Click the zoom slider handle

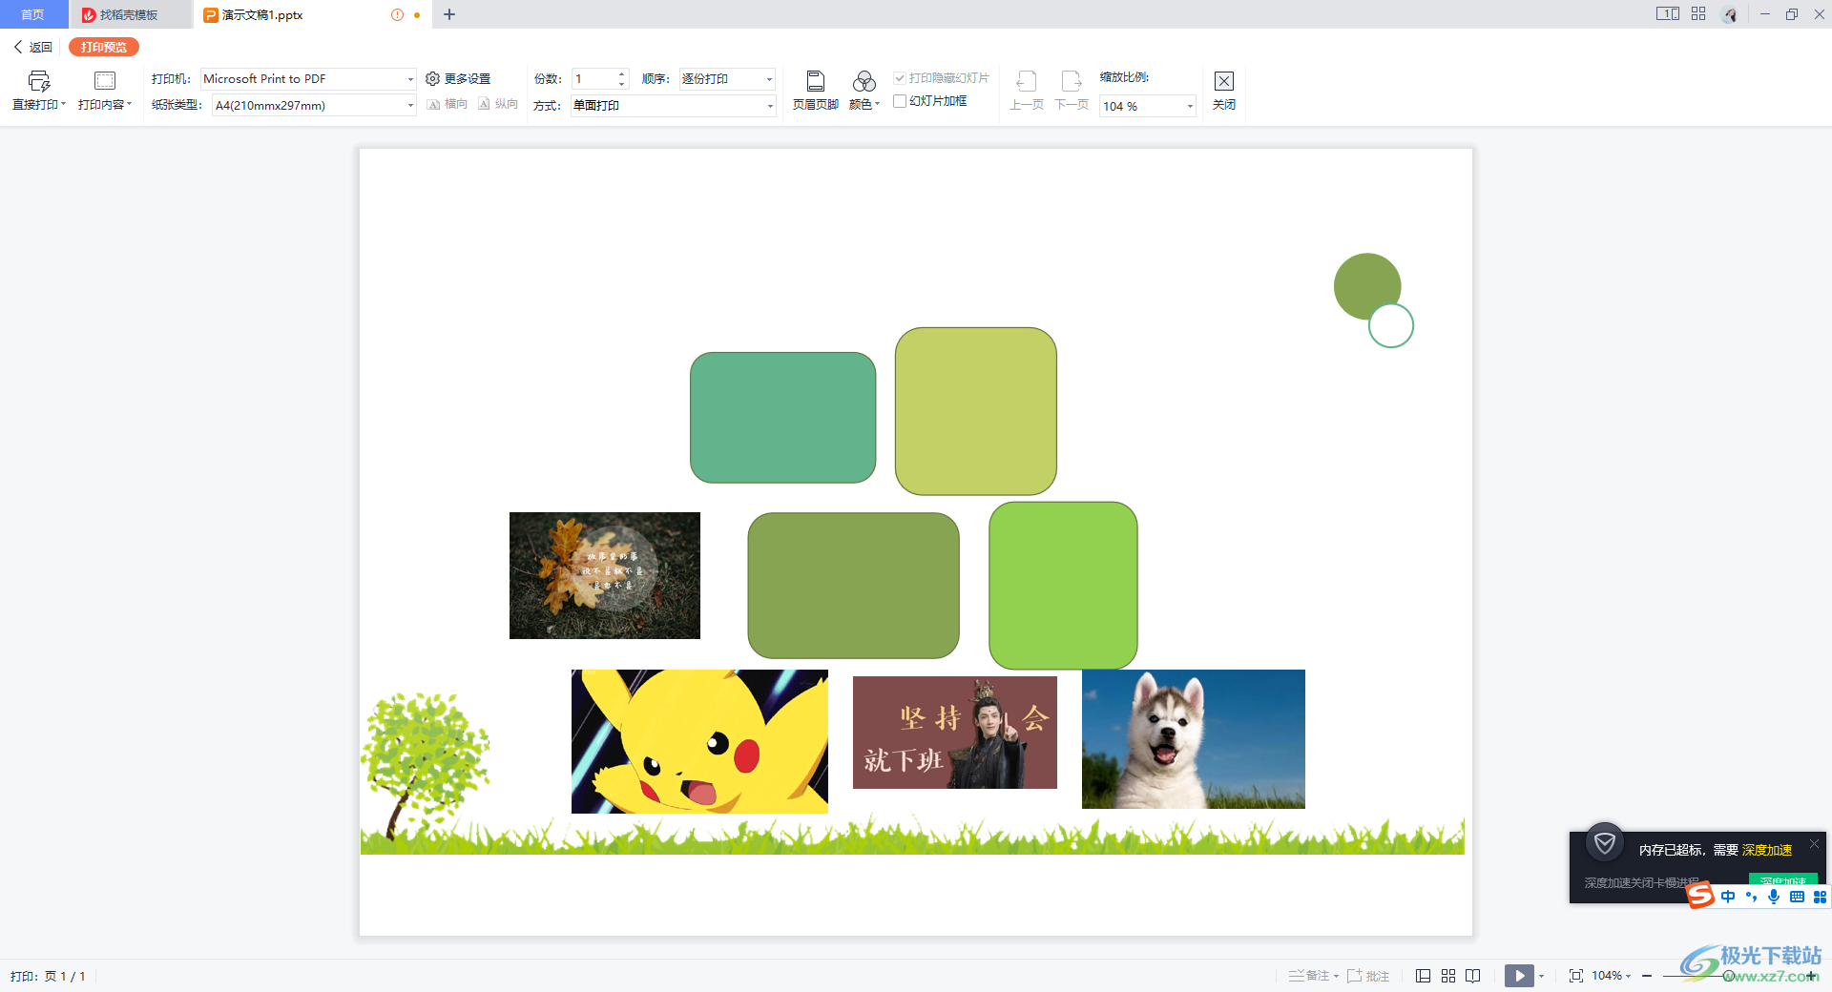pyautogui.click(x=1728, y=976)
